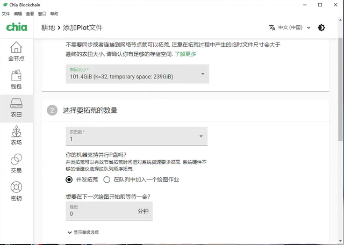Open the 农场 farm plant icon
This screenshot has height=245, width=344.
tap(17, 131)
